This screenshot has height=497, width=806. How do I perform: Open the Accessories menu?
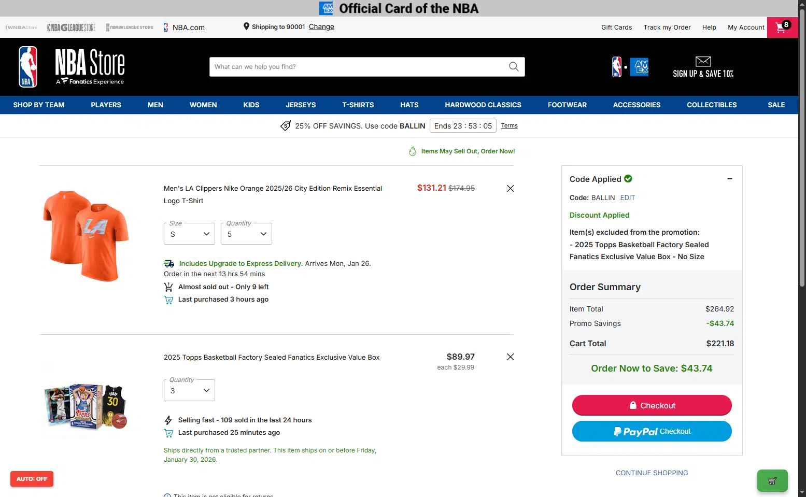(637, 105)
